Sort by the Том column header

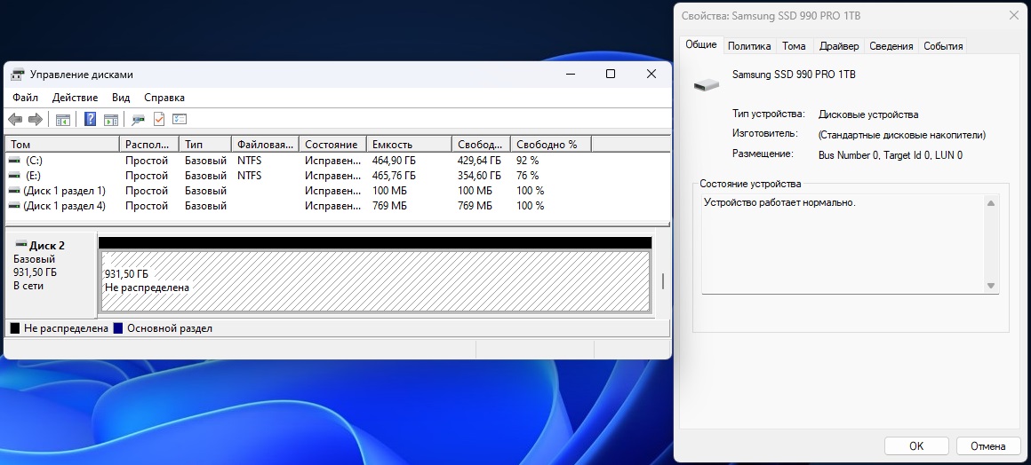pos(62,144)
